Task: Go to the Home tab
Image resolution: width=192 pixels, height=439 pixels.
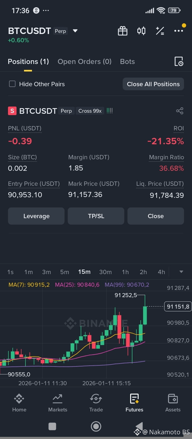Action: click(19, 403)
